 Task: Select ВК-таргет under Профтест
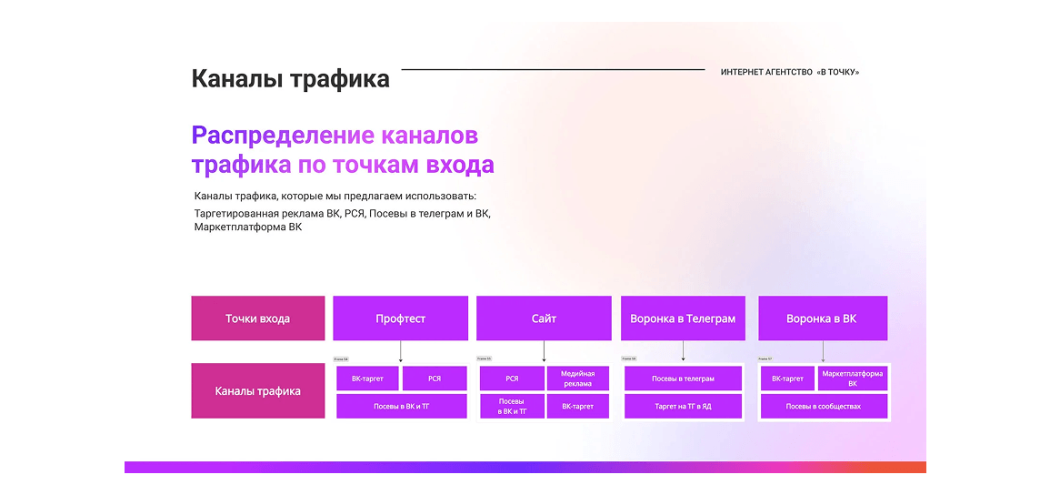coord(367,379)
